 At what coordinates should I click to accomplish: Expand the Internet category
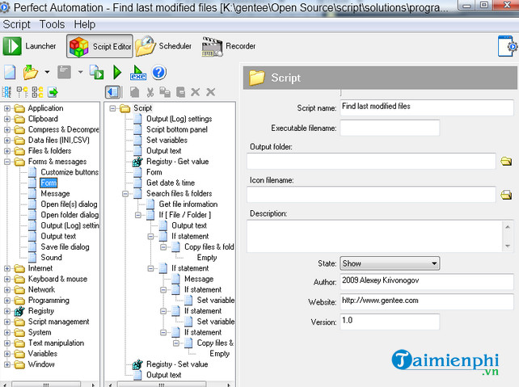[8, 268]
